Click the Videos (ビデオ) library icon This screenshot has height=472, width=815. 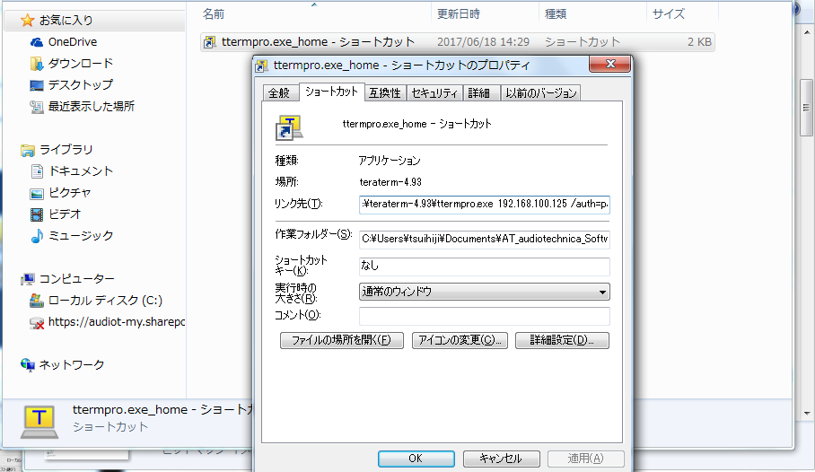point(37,214)
